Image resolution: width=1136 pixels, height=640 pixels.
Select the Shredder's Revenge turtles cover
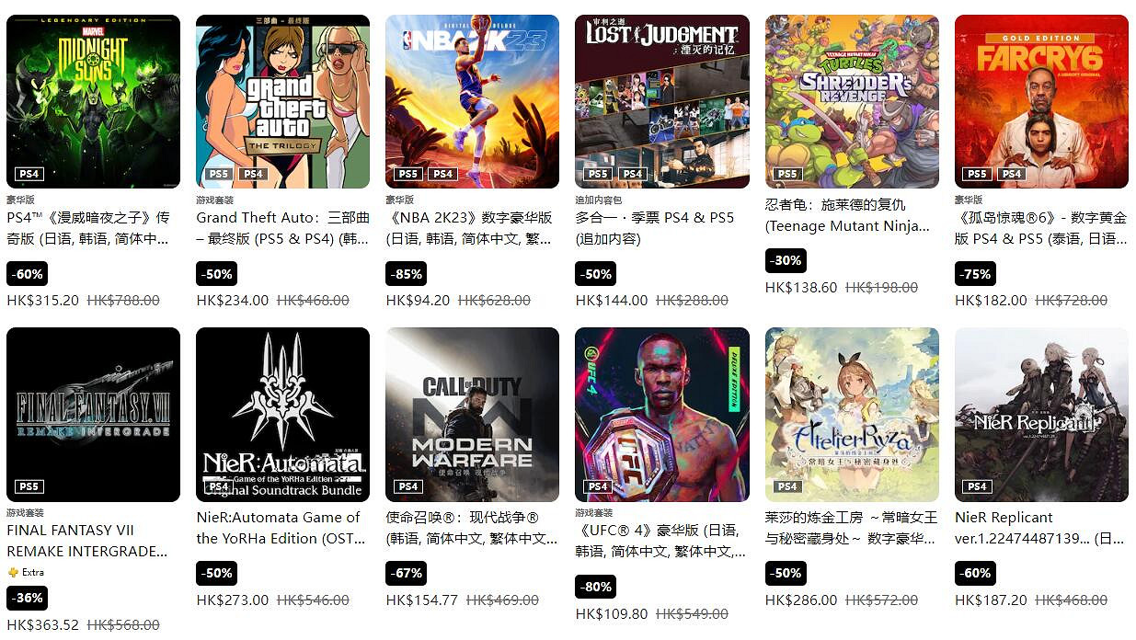click(x=852, y=101)
